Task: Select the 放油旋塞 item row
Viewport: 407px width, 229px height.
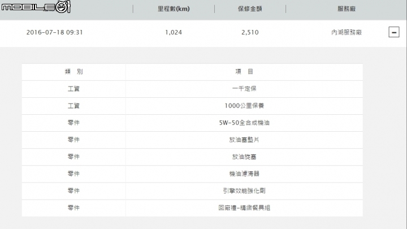Action: click(x=192, y=157)
